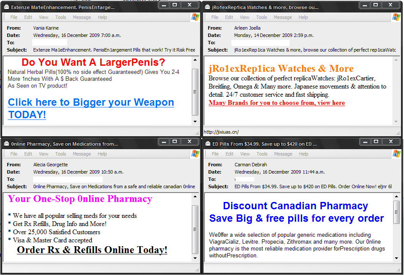
Task: Close the ED Pills email window
Action: click(391, 141)
